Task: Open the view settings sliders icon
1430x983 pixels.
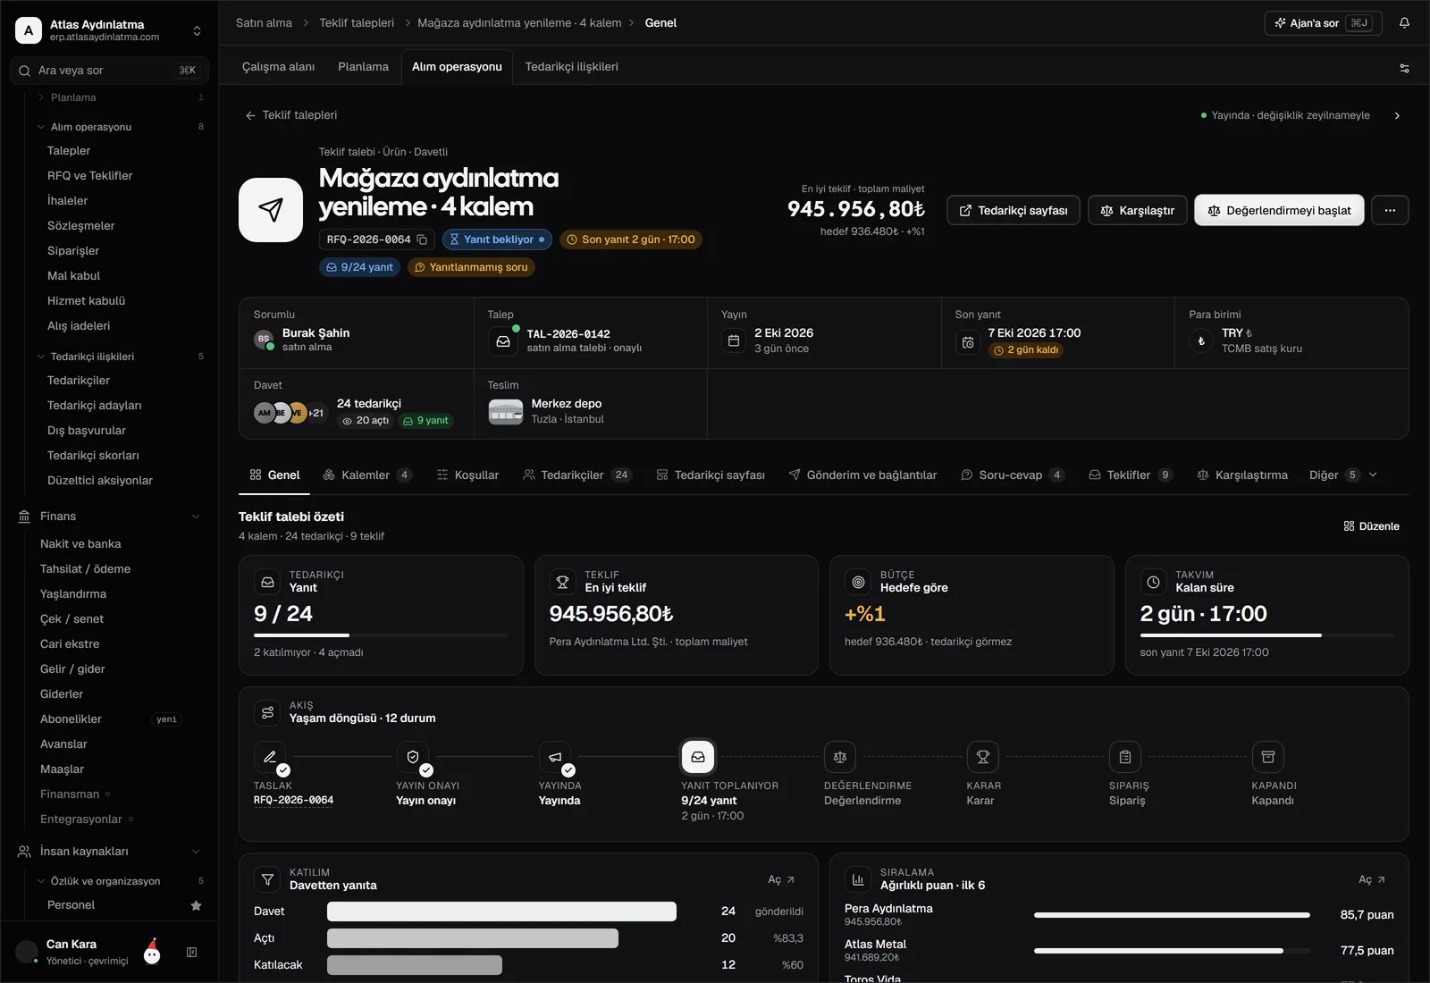Action: click(1404, 68)
